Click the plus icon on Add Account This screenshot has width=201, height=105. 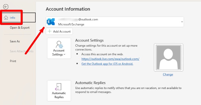pos(49,31)
